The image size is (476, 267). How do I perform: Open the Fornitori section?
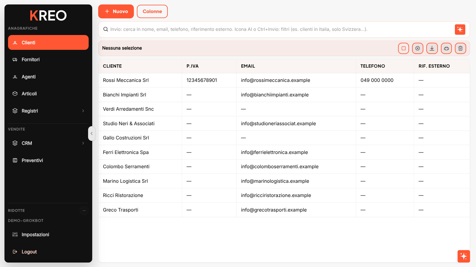pyautogui.click(x=48, y=60)
